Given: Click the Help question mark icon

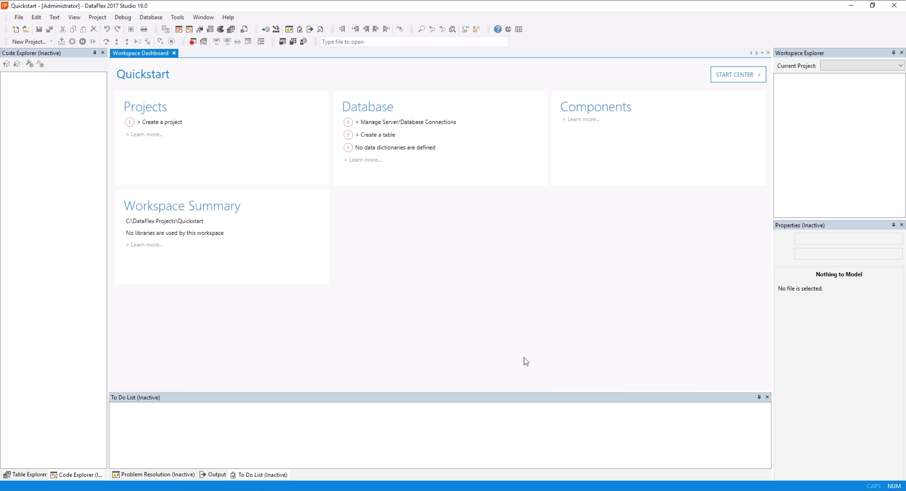Looking at the screenshot, I should (497, 29).
